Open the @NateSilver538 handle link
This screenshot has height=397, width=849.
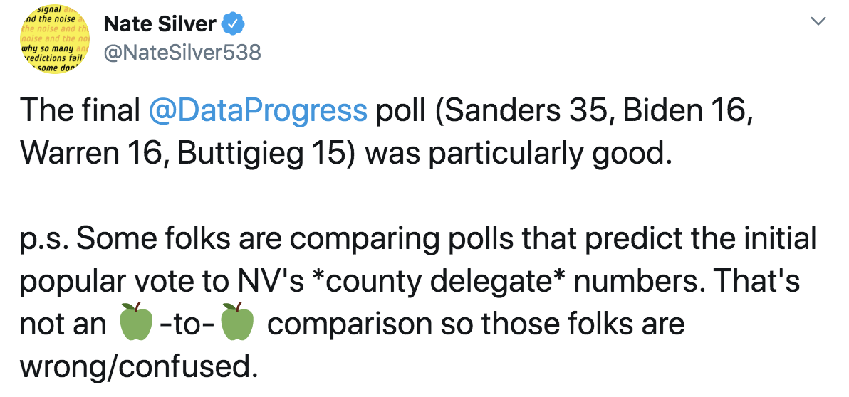point(182,53)
